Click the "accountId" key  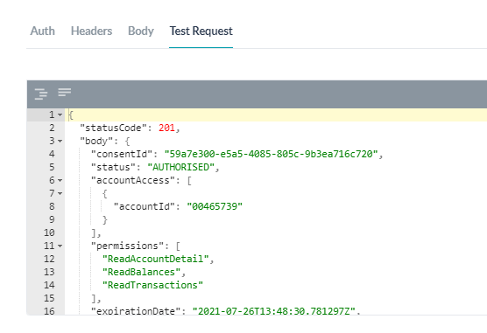click(x=145, y=206)
